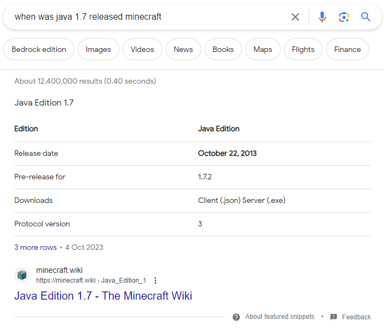Click the Feedback flag icon
Viewport: 384px width, 333px height.
point(334,317)
